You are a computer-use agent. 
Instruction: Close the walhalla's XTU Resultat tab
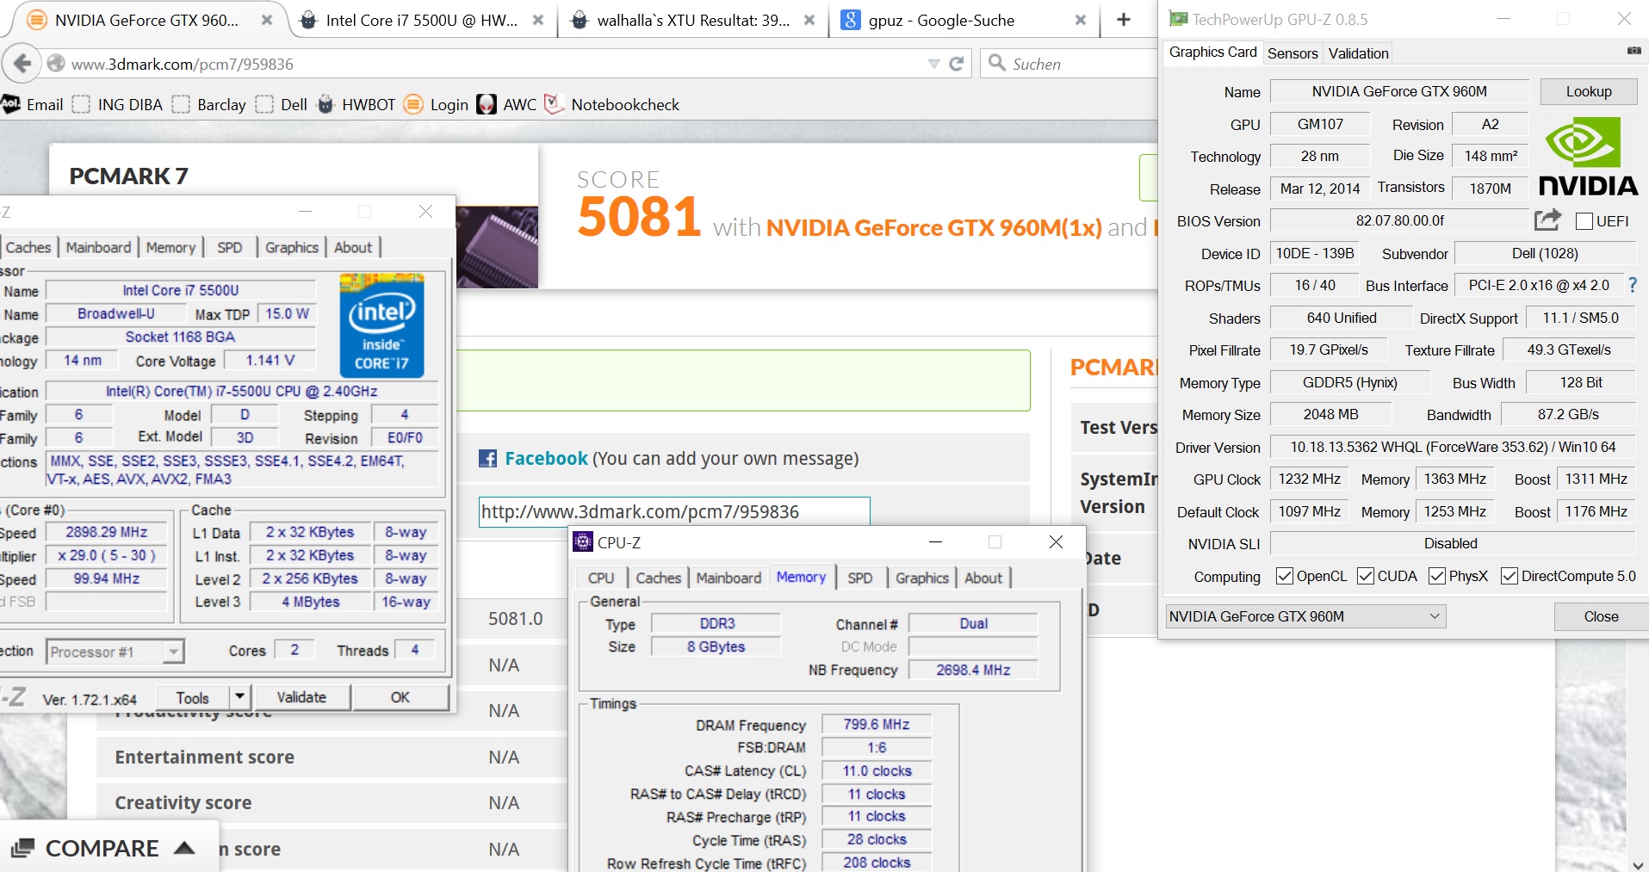coord(809,20)
